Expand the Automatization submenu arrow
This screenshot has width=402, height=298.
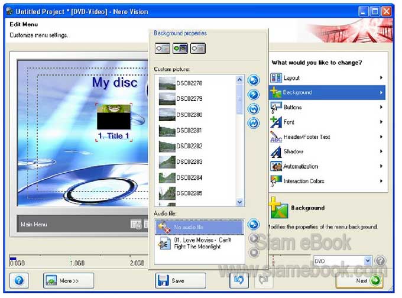(x=381, y=166)
